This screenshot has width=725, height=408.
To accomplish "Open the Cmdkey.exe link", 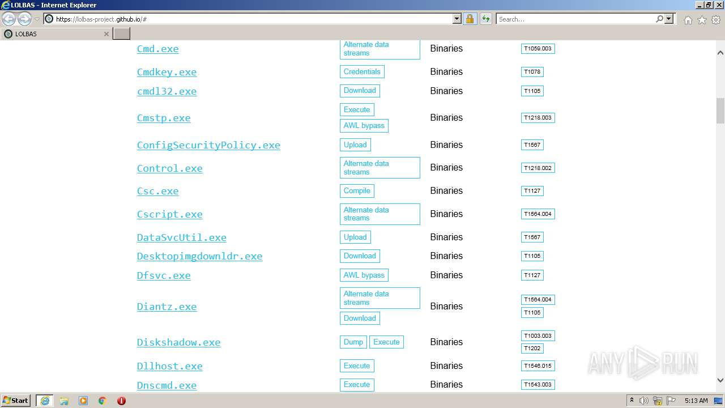I will [167, 72].
